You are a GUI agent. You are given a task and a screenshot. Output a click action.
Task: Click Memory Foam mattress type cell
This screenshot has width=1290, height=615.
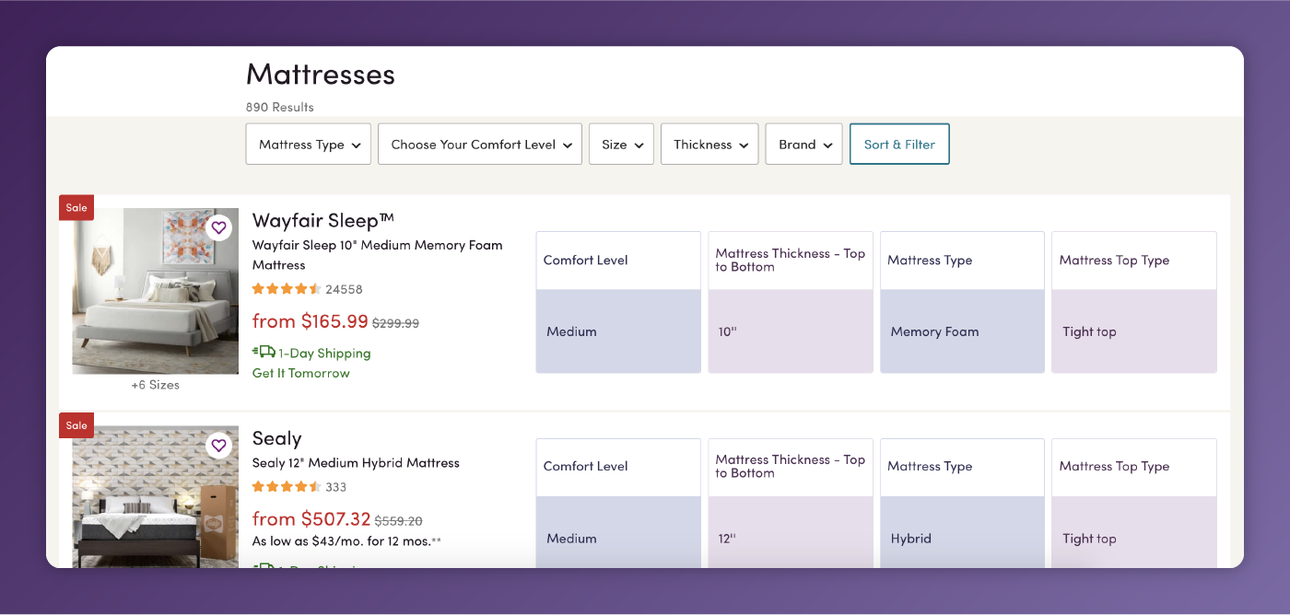click(962, 331)
